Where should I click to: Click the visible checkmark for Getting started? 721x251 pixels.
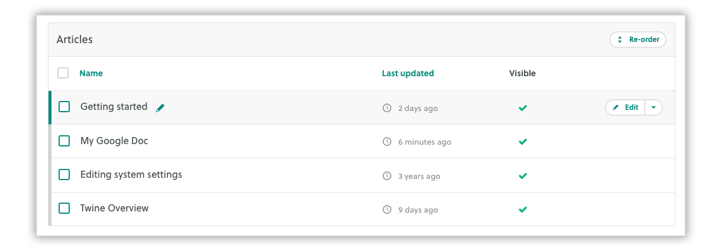point(523,108)
